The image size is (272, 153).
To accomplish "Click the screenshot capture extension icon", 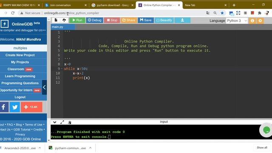I will [x=238, y=13].
